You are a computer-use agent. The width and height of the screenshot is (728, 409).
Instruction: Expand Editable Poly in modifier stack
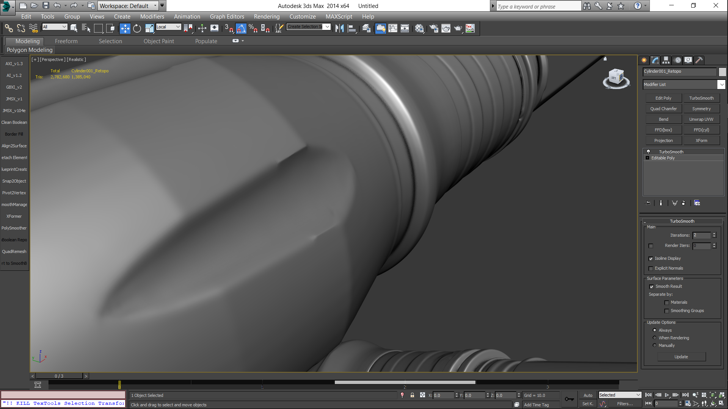[x=648, y=158]
